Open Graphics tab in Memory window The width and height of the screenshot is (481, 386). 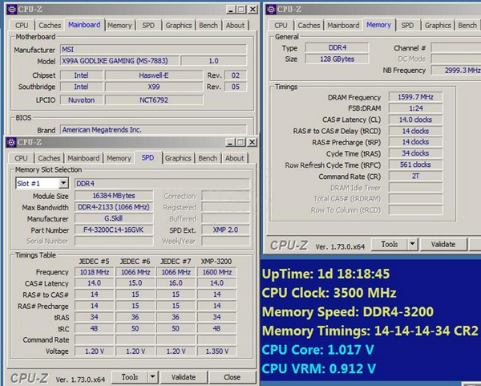[x=438, y=25]
